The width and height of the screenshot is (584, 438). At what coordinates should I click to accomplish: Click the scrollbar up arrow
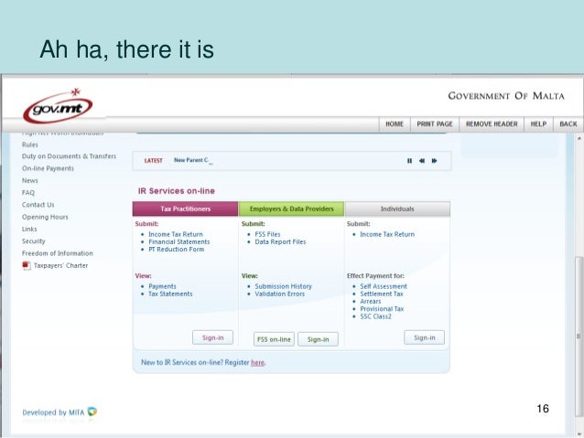(x=579, y=138)
